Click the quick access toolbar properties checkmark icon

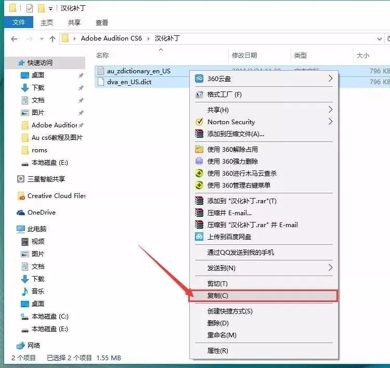click(29, 8)
